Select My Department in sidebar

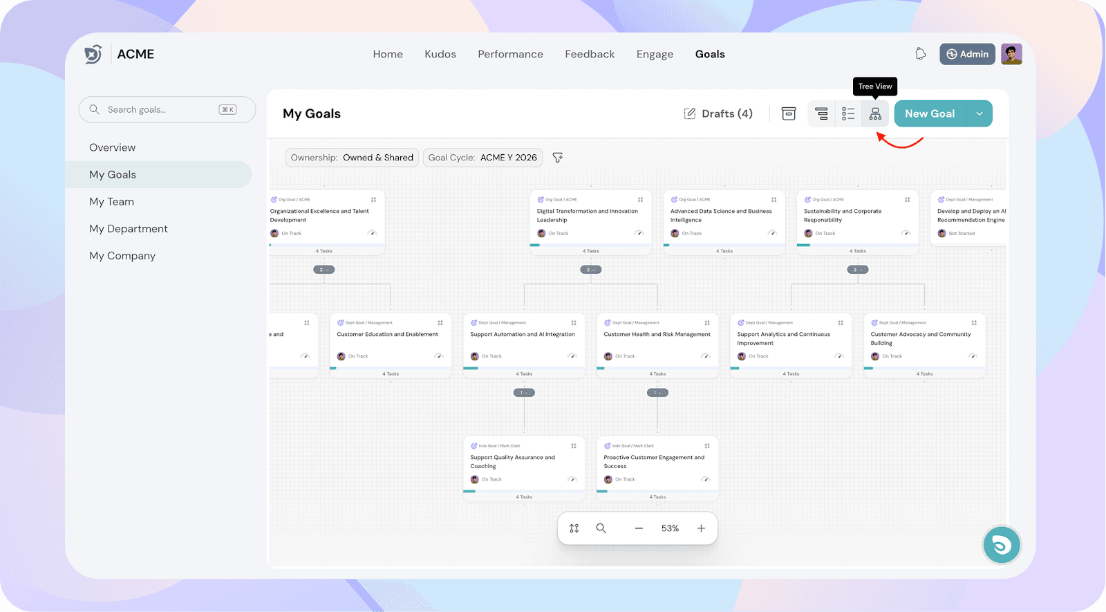[x=129, y=229]
